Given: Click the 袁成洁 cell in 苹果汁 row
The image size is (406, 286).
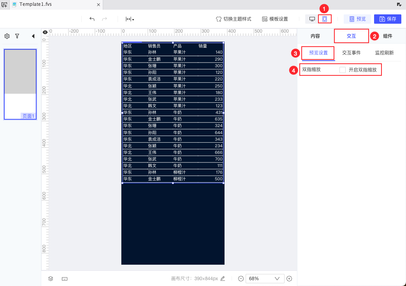Looking at the screenshot, I should click(x=154, y=79).
